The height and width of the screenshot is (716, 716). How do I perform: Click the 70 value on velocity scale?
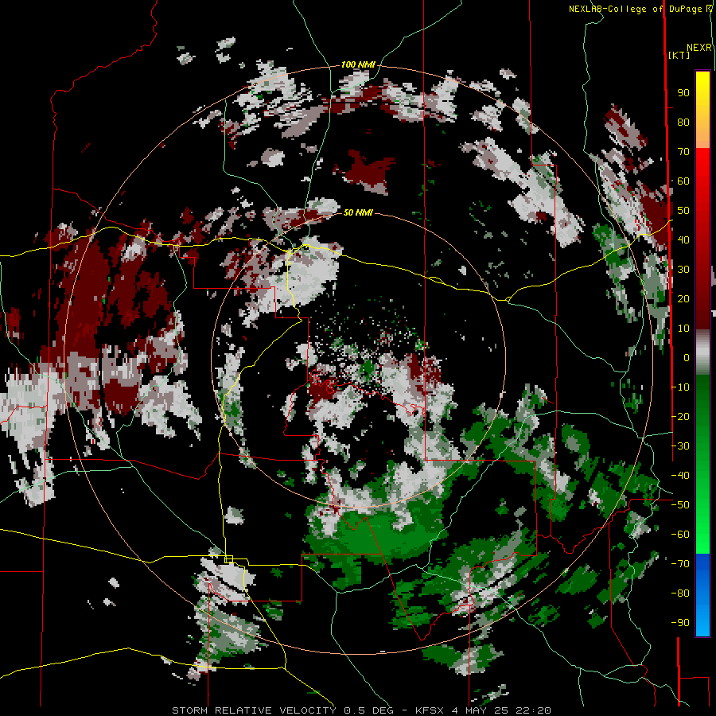pyautogui.click(x=683, y=152)
